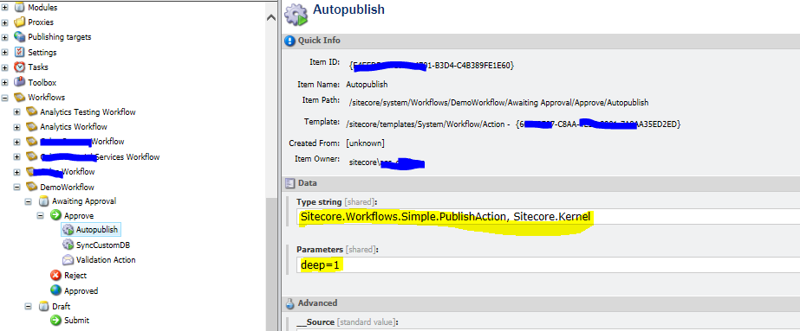Collapse the Draft state node
800x331 pixels.
(29, 307)
